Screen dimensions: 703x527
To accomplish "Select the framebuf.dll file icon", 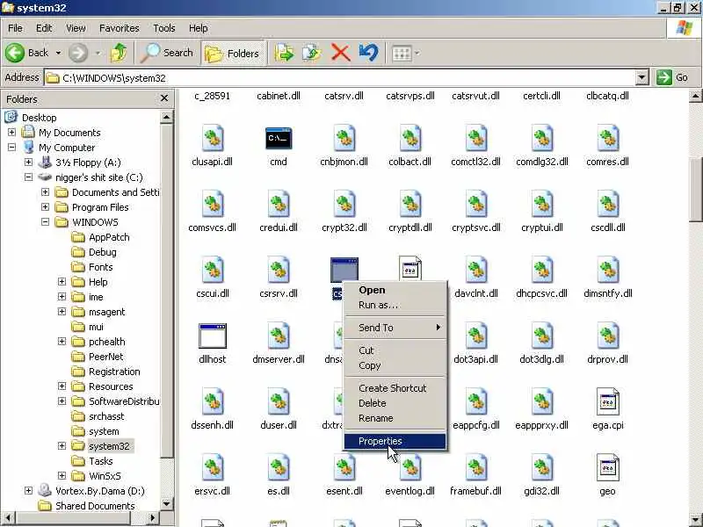I will 476,467.
